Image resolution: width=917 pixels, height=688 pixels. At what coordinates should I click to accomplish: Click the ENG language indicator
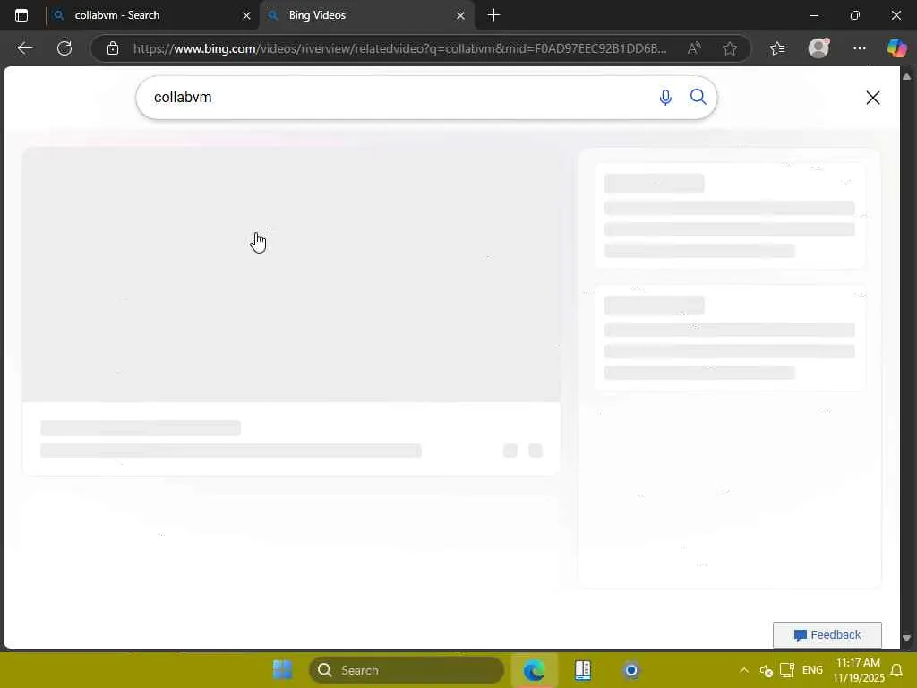[x=812, y=670]
